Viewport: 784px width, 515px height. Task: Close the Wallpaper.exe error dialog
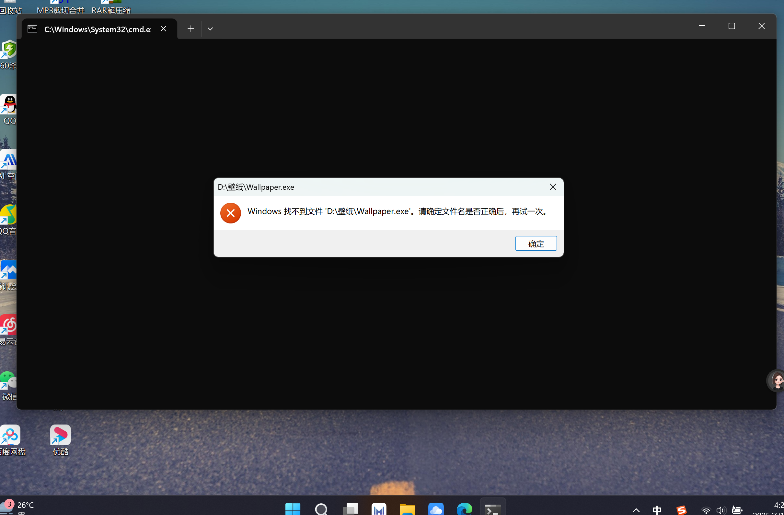[x=553, y=187]
